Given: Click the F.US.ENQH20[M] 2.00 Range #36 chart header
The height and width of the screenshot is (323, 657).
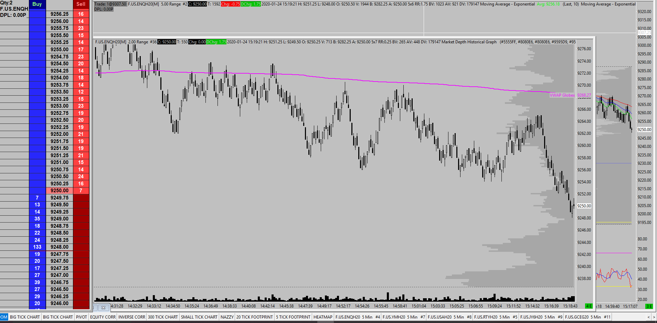Looking at the screenshot, I should (126, 42).
